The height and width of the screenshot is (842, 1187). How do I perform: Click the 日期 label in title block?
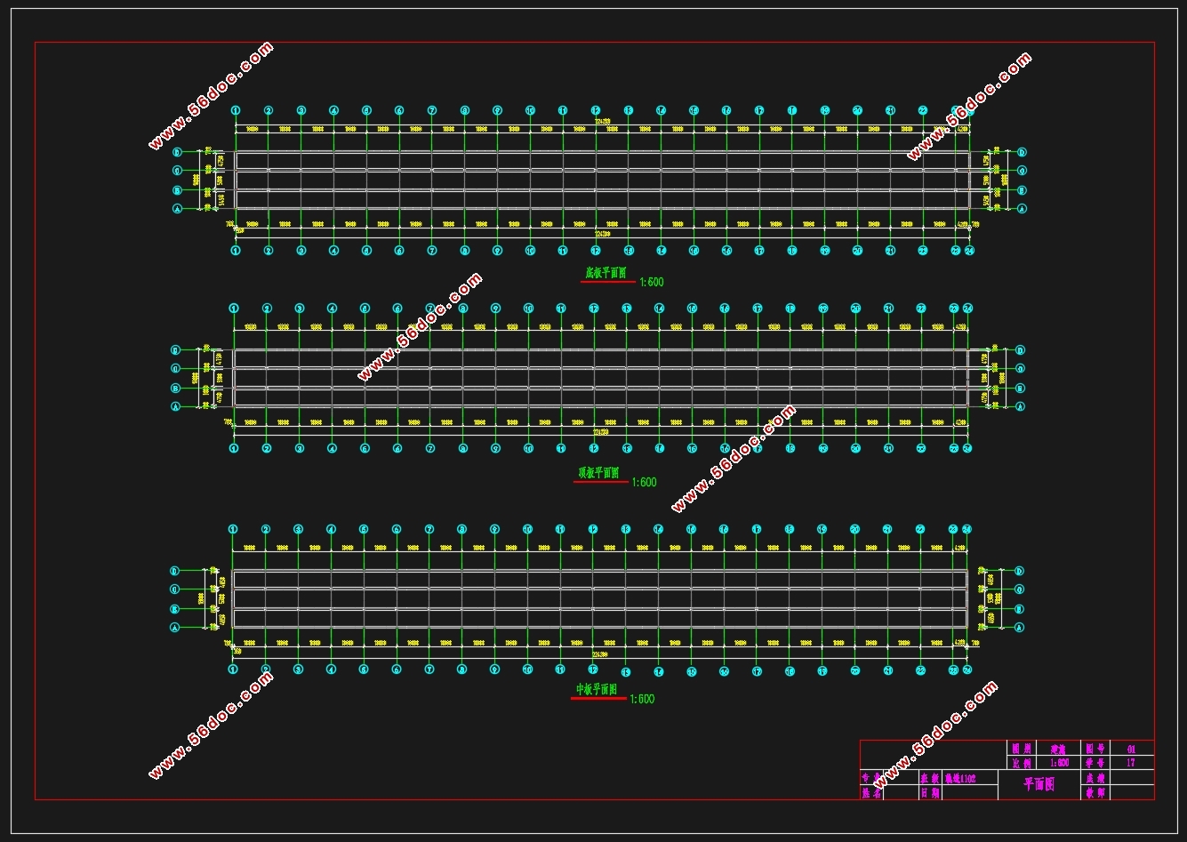(929, 792)
